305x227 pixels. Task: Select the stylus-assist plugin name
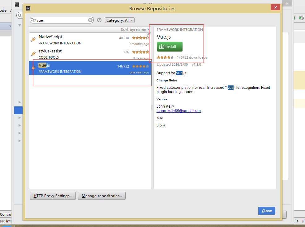click(50, 51)
